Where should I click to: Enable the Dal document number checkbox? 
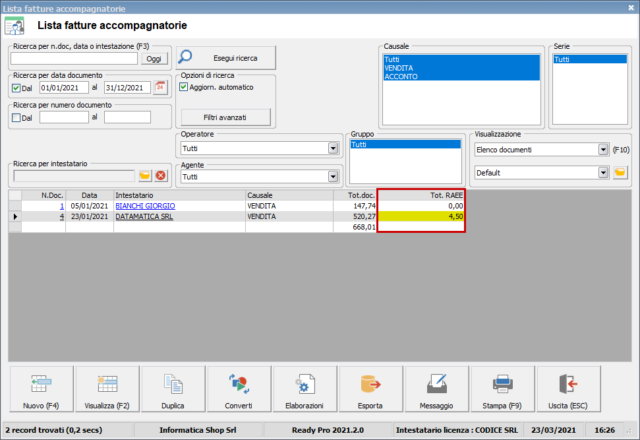16,117
